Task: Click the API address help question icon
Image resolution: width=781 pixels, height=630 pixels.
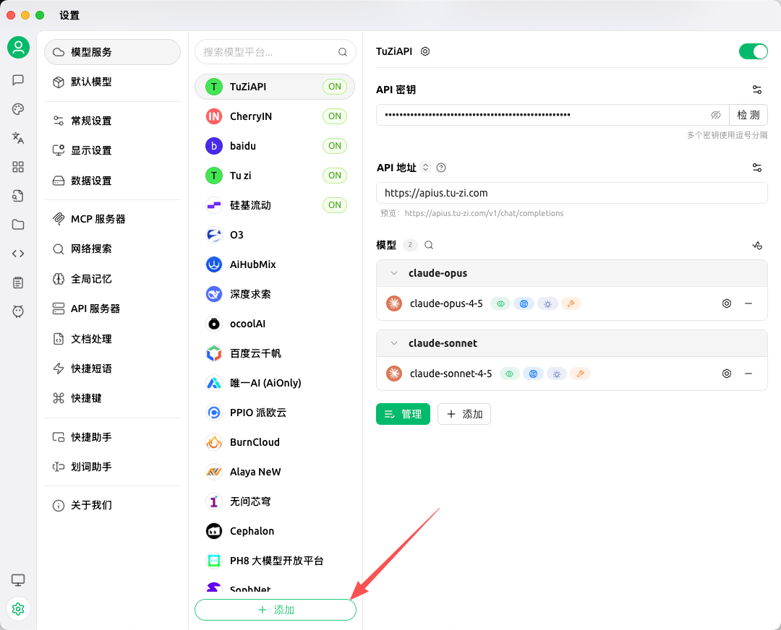Action: 441,168
